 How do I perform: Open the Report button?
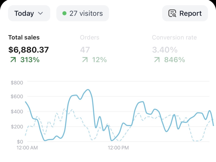tap(185, 13)
